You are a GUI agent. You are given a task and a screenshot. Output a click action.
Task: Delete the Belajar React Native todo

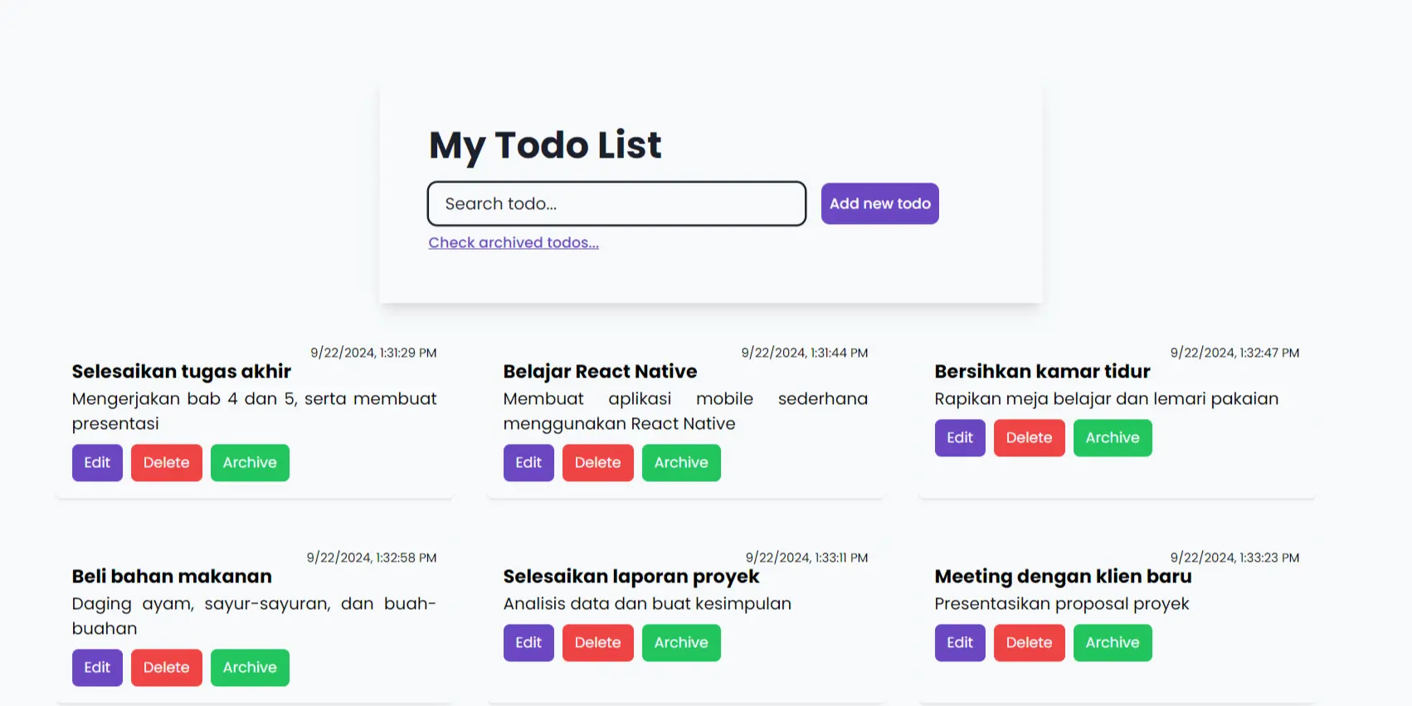(x=597, y=462)
